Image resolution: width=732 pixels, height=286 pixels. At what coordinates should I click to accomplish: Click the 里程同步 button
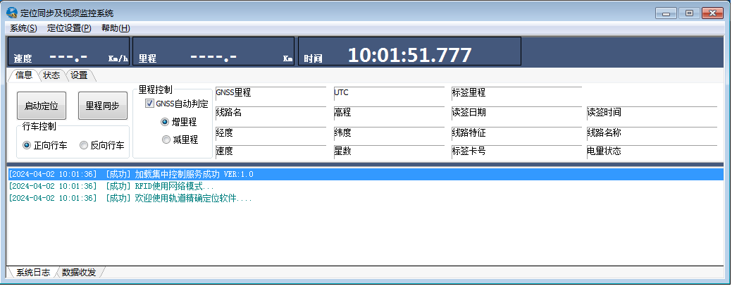tap(102, 106)
